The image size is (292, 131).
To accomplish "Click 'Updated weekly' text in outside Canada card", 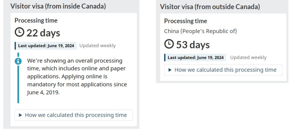I will [248, 57].
